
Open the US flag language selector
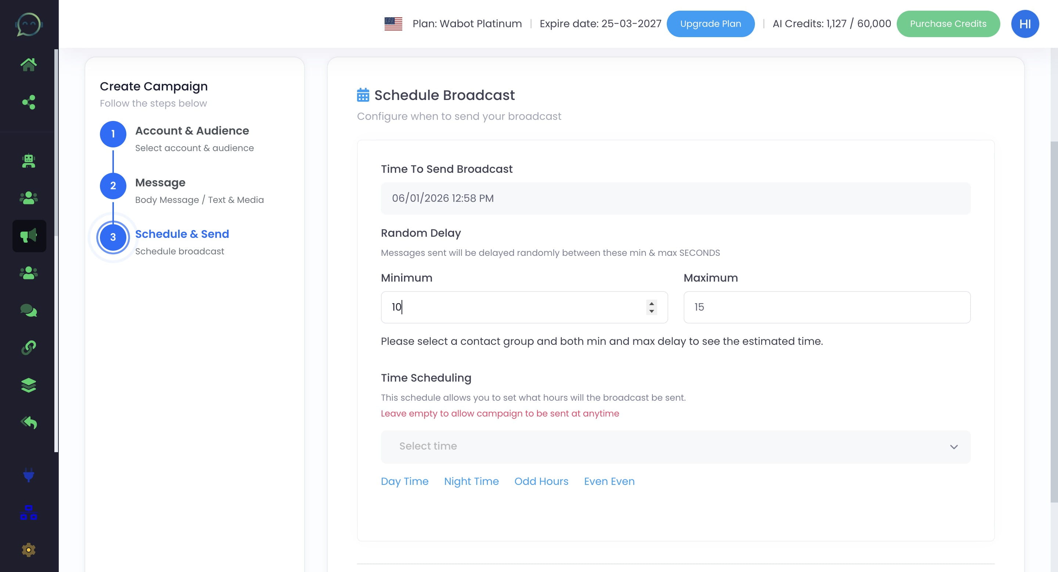[393, 24]
